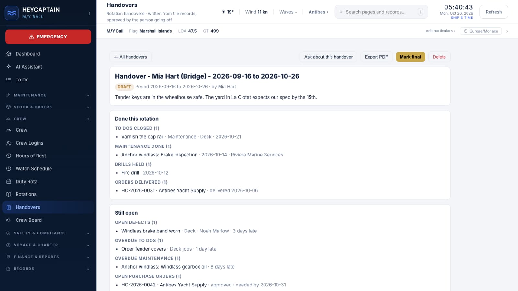This screenshot has width=518, height=291.
Task: Open the Antibes location link
Action: tap(318, 12)
